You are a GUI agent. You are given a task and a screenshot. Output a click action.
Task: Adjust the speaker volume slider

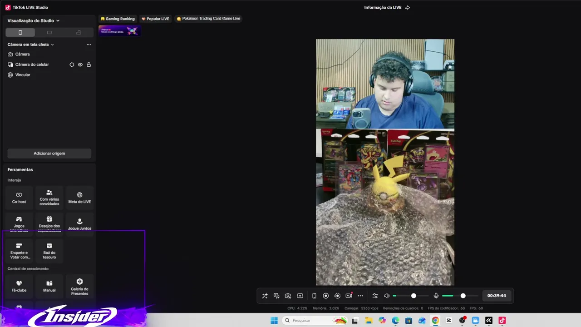pyautogui.click(x=411, y=296)
